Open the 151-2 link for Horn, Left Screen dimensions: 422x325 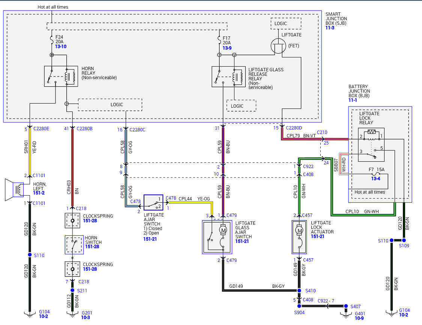(x=39, y=193)
